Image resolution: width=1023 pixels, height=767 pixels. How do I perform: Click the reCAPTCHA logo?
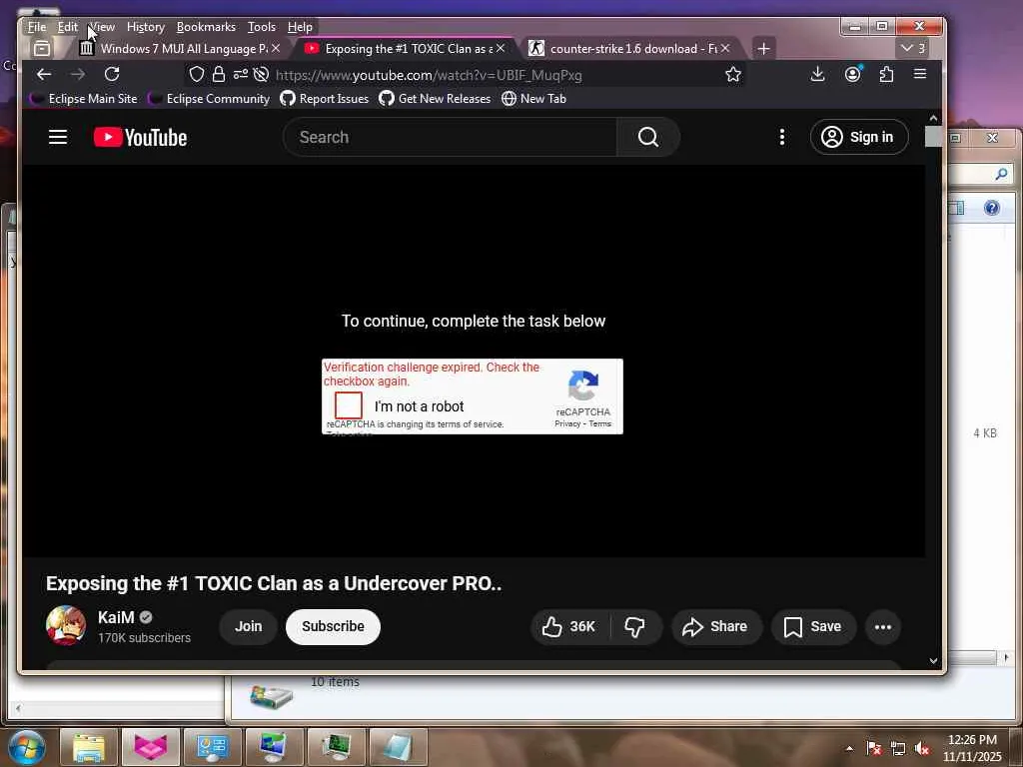pos(582,385)
